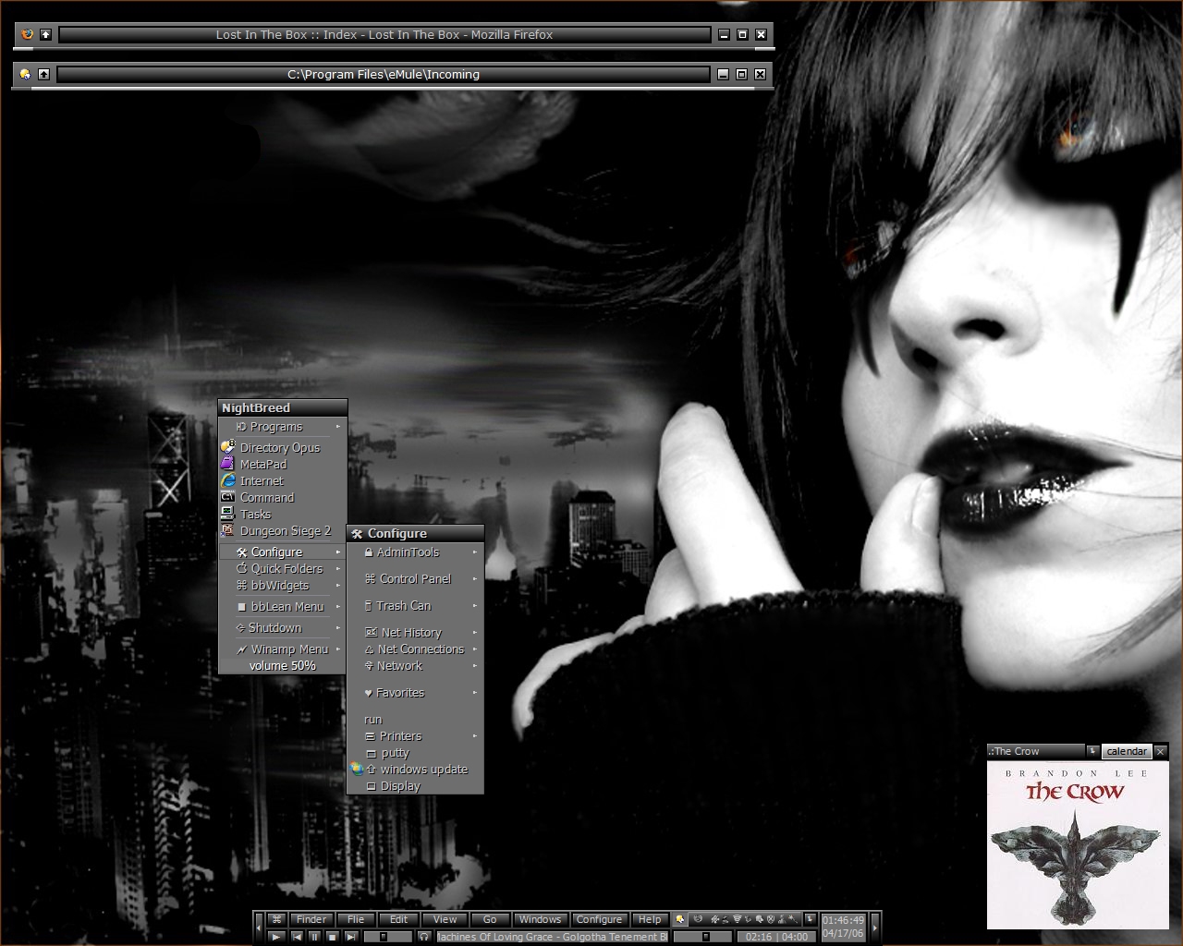
Task: Run windows update from Configure menu
Action: pyautogui.click(x=415, y=769)
